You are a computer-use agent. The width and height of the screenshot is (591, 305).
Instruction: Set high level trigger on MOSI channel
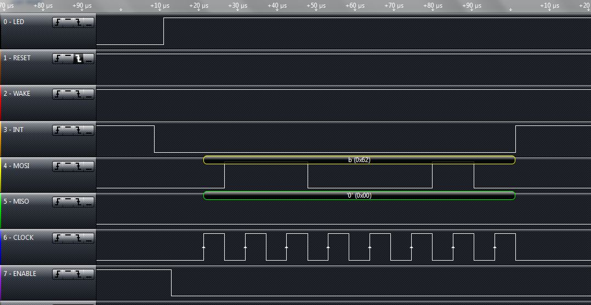click(68, 166)
